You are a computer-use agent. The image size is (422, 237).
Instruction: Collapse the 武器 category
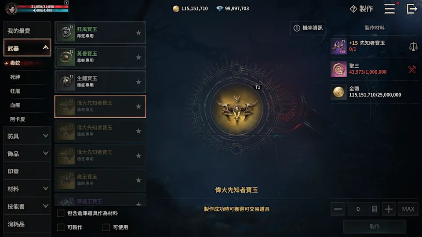point(27,48)
